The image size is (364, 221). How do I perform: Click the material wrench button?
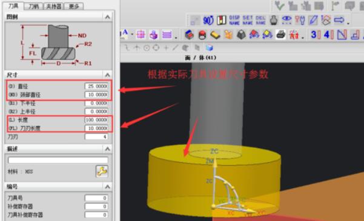coord(102,171)
